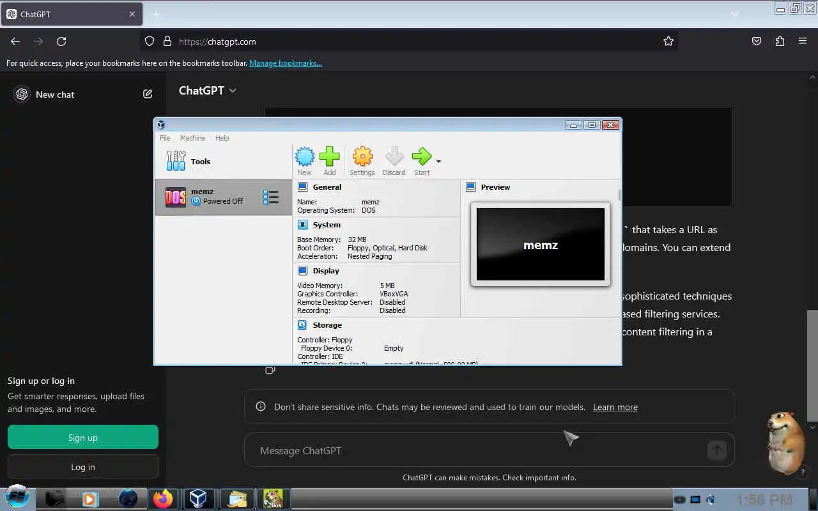Click the shield tracking protection icon
This screenshot has height=511, width=818.
click(150, 42)
